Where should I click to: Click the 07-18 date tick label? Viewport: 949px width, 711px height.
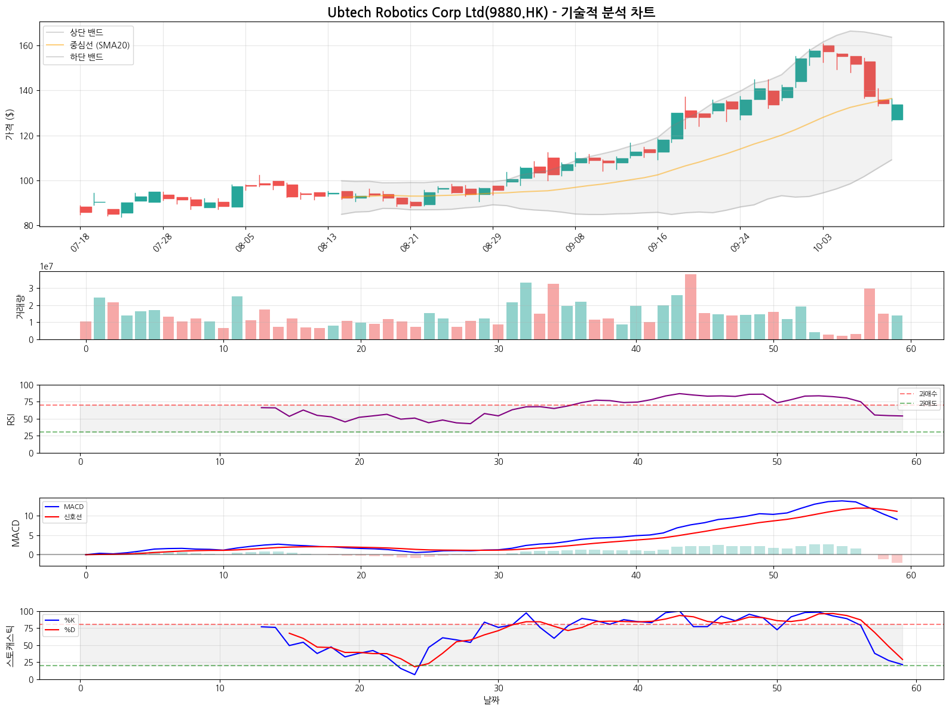point(80,243)
